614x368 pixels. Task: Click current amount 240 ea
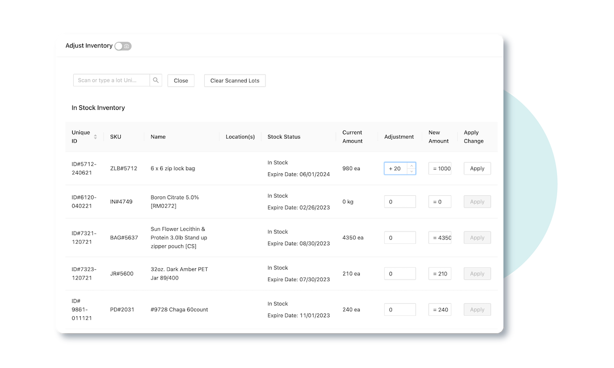pos(352,310)
